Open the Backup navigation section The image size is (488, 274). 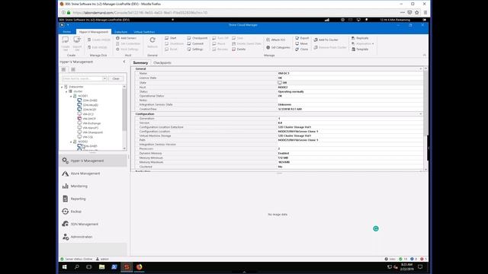coord(93,212)
